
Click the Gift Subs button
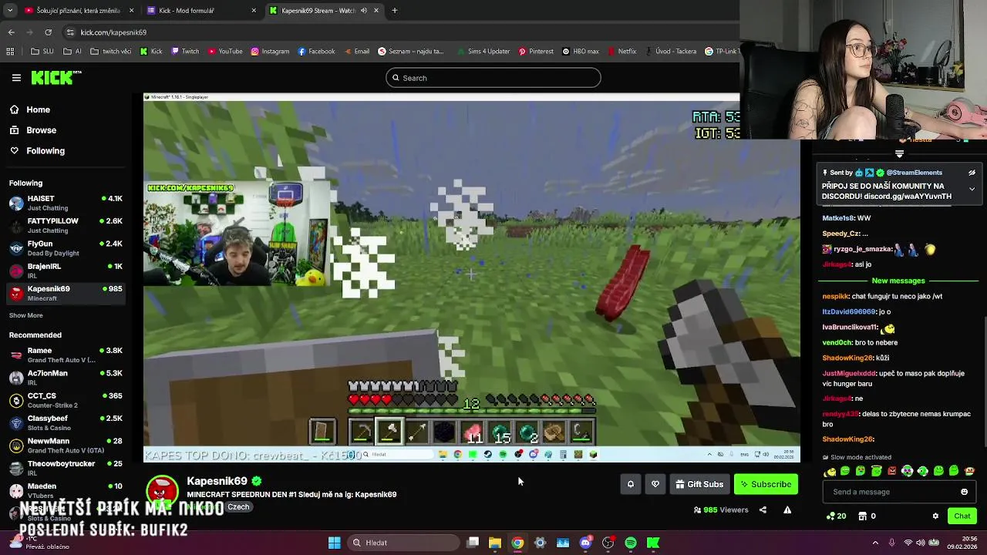[x=699, y=484]
